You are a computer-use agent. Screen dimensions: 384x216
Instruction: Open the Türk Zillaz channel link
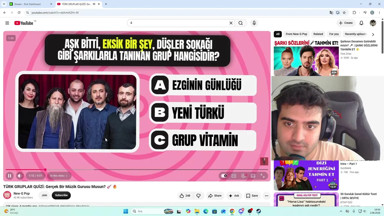pos(346,54)
